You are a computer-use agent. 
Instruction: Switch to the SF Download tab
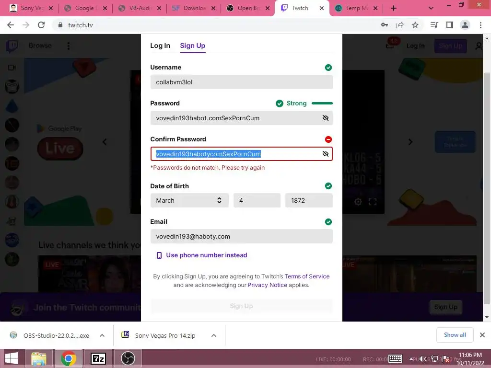pos(194,8)
